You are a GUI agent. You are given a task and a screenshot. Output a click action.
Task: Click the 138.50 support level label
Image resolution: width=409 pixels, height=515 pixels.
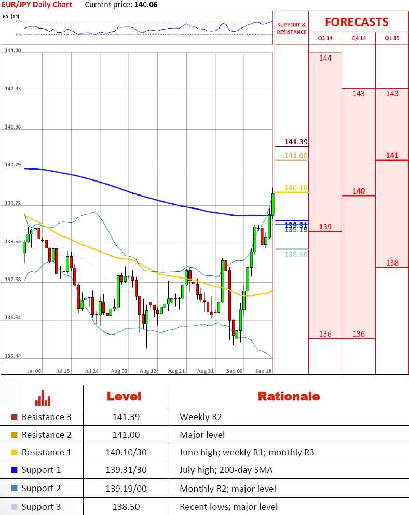click(x=296, y=254)
